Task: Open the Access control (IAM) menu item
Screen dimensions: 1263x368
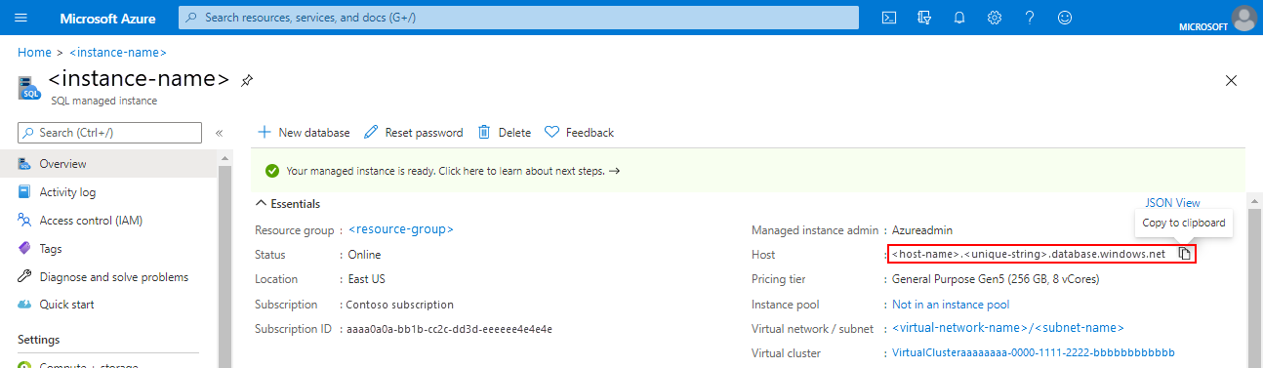Action: pos(107,221)
